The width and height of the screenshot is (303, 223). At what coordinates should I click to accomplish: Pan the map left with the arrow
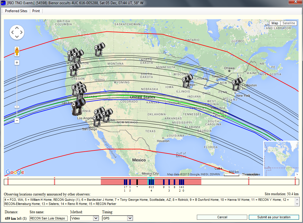pos(12,32)
